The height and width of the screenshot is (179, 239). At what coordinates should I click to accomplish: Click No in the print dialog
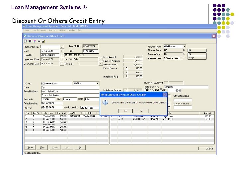pos(141,111)
